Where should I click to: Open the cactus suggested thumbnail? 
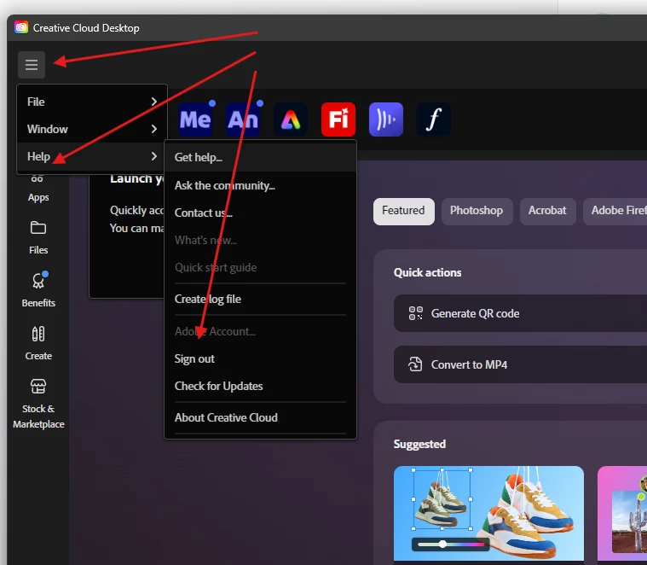[x=622, y=515]
